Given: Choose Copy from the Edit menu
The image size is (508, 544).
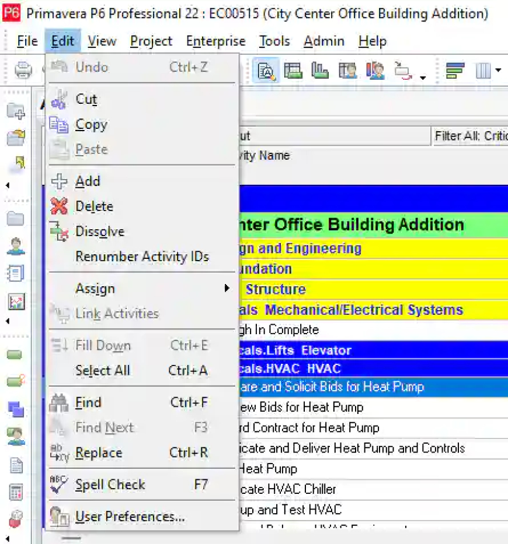Looking at the screenshot, I should [142, 125].
